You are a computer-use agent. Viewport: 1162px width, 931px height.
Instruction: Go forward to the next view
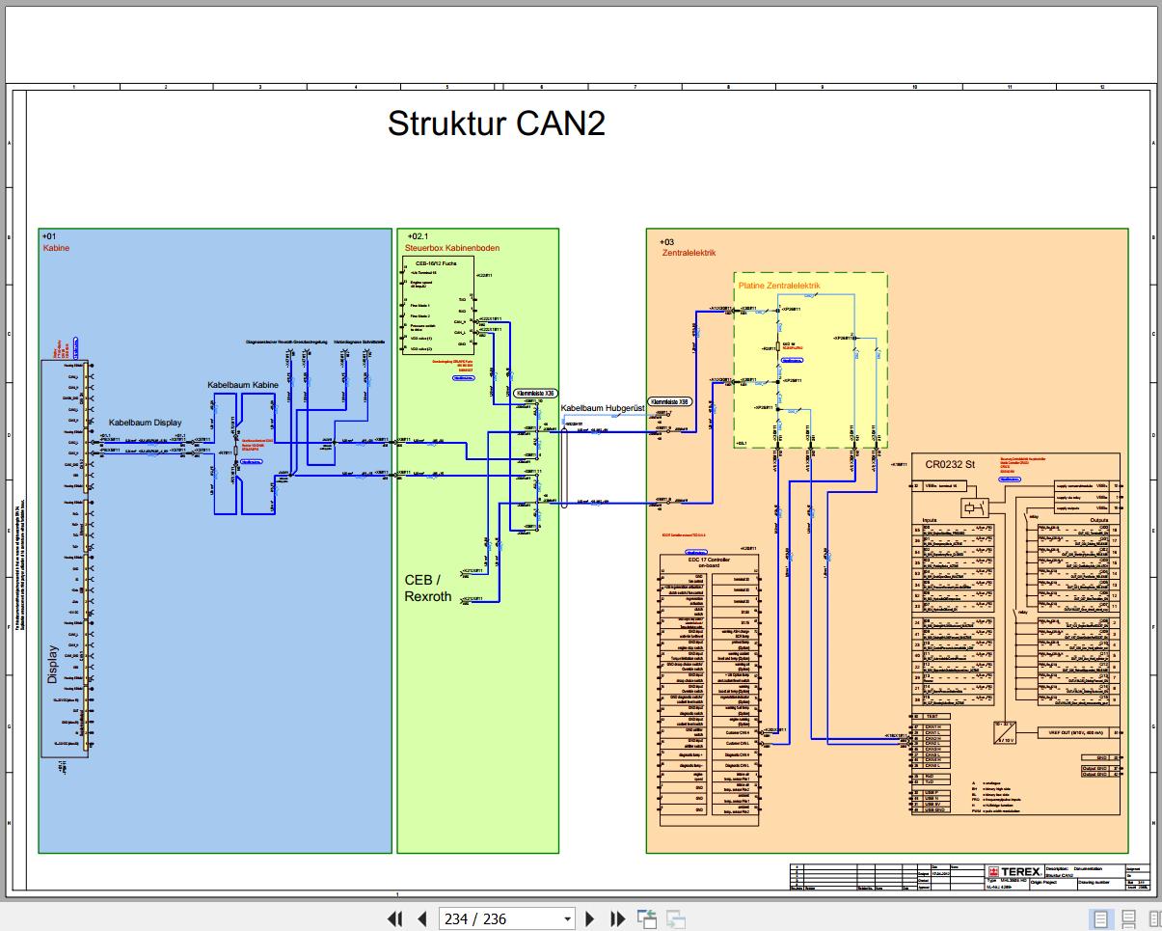pos(675,919)
